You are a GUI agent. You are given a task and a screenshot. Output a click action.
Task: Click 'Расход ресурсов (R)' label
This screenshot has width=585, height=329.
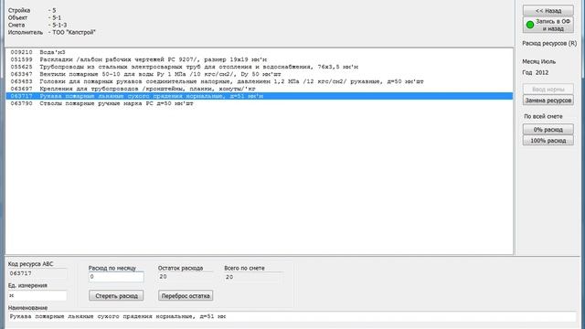tap(549, 43)
